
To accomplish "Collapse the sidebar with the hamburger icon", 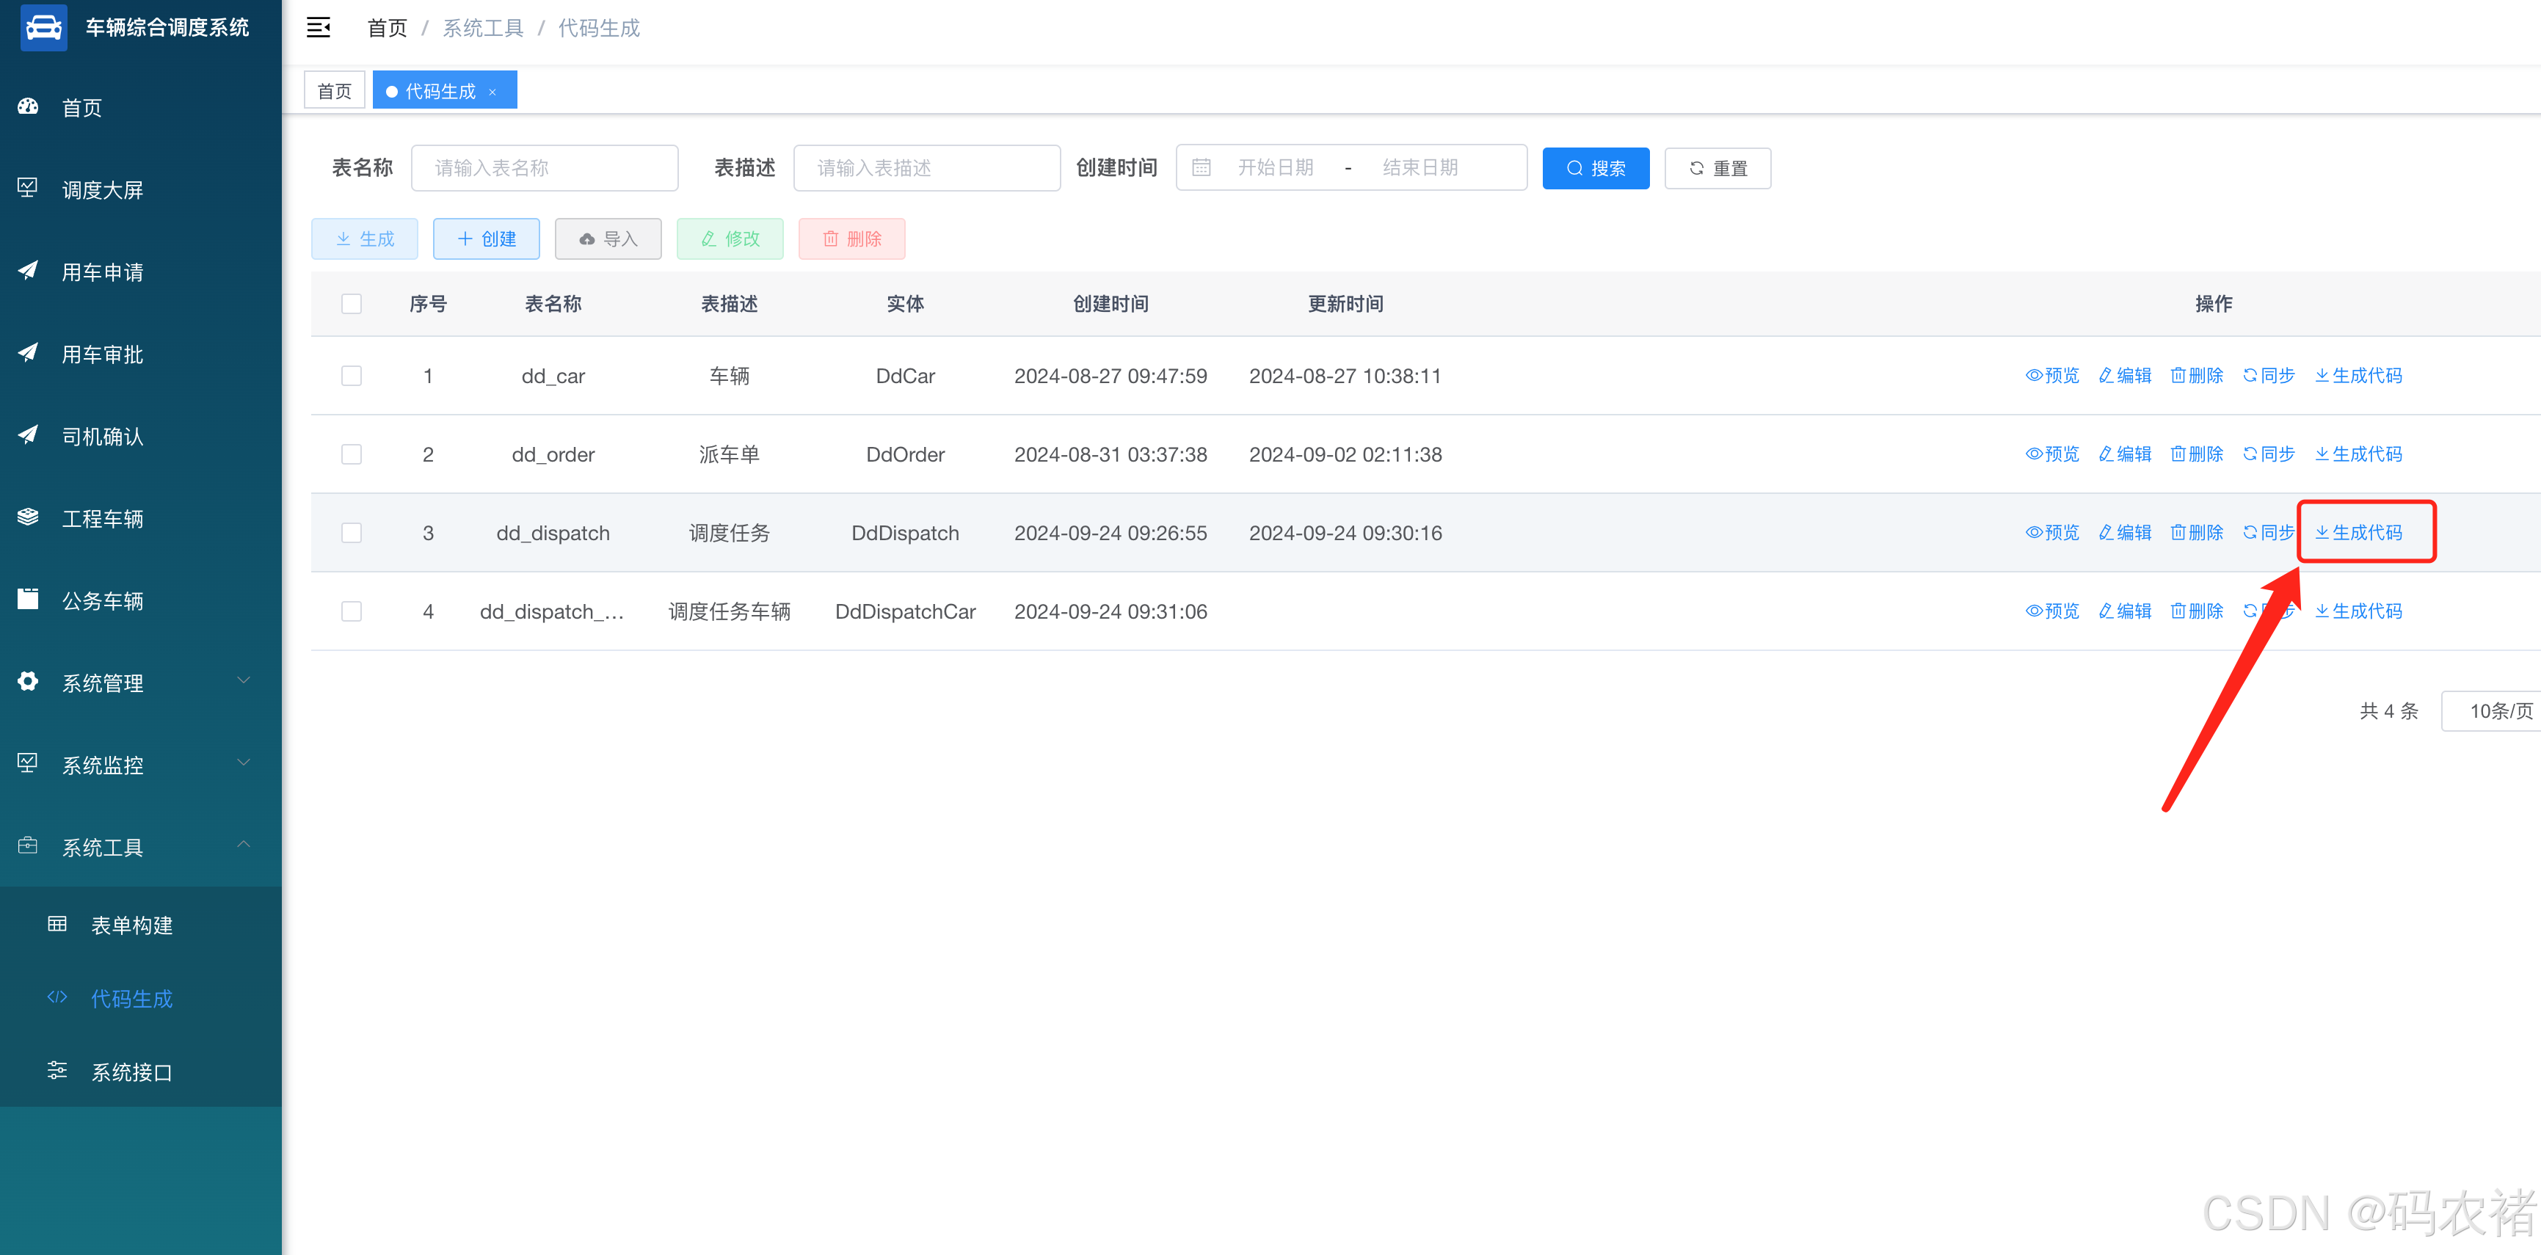I will (318, 26).
